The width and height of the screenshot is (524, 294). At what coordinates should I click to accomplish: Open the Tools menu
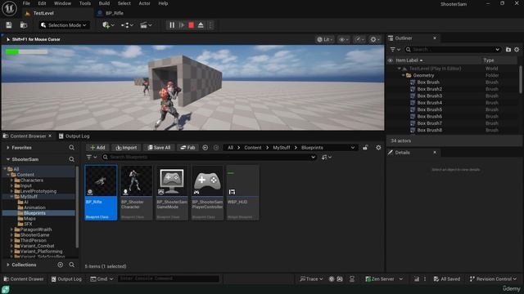85,3
